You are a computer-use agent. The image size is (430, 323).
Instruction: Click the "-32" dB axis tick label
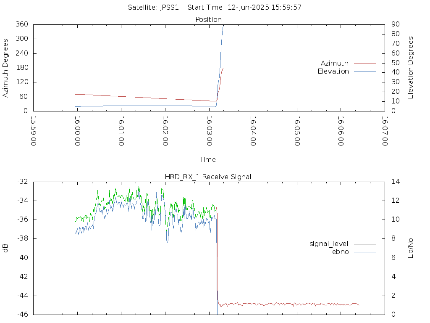coord(23,182)
